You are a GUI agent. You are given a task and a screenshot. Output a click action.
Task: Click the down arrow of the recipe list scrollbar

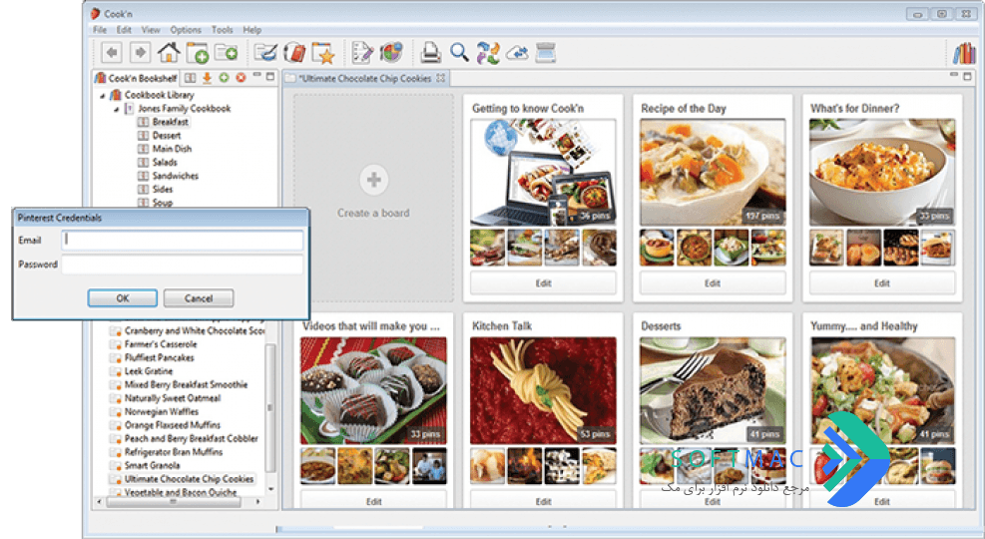click(270, 489)
